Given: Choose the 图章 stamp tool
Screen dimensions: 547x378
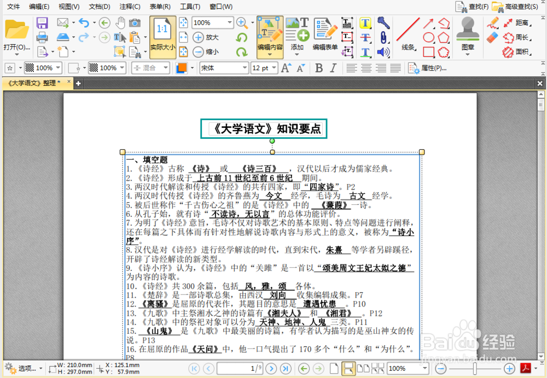Looking at the screenshot, I should (468, 37).
